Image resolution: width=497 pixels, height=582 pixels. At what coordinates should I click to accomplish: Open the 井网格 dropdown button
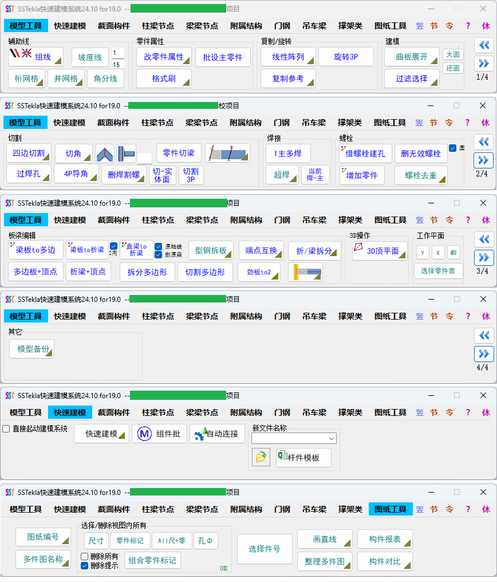[x=66, y=78]
